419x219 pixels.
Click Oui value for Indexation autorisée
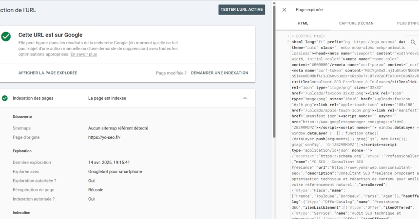point(92,199)
